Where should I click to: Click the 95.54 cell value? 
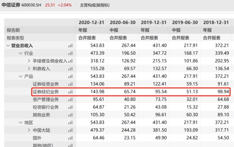(x=161, y=91)
